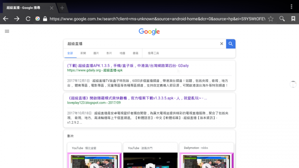Select the 全部 results tab
Image resolution: width=299 pixels, height=168 pixels.
click(x=70, y=53)
